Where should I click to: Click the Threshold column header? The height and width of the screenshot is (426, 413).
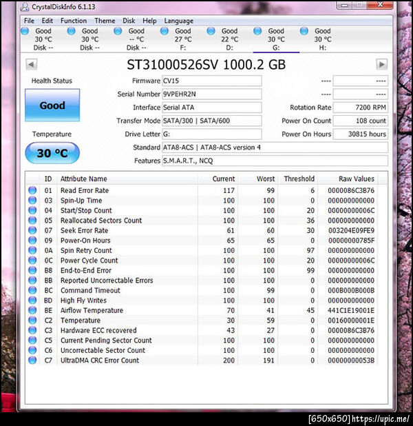pos(297,179)
